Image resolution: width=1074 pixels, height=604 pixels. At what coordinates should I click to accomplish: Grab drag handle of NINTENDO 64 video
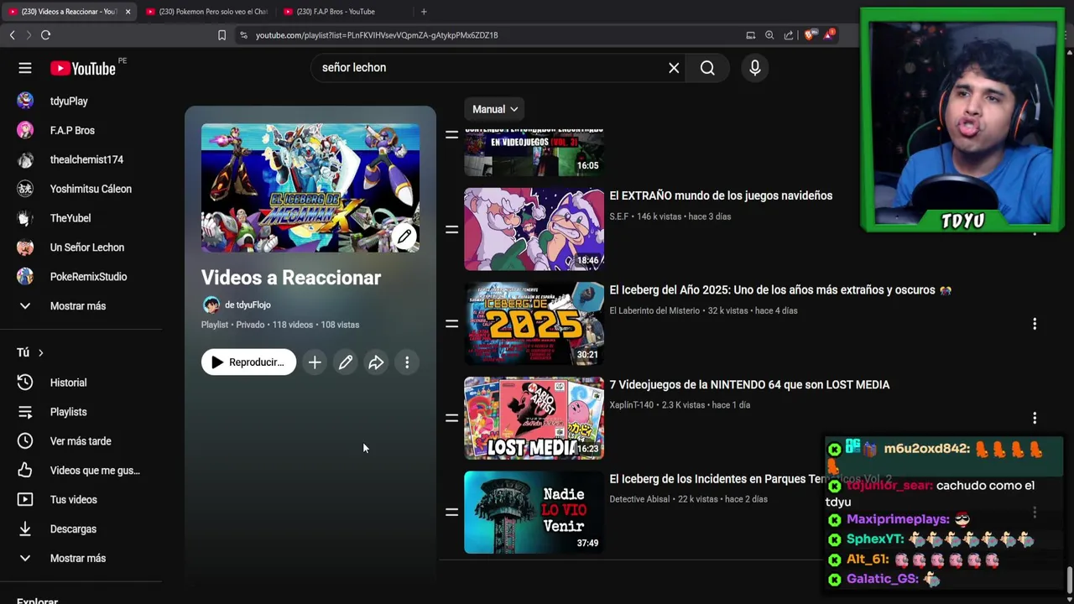[451, 418]
